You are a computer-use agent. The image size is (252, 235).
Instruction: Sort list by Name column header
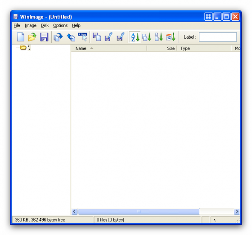[108, 48]
